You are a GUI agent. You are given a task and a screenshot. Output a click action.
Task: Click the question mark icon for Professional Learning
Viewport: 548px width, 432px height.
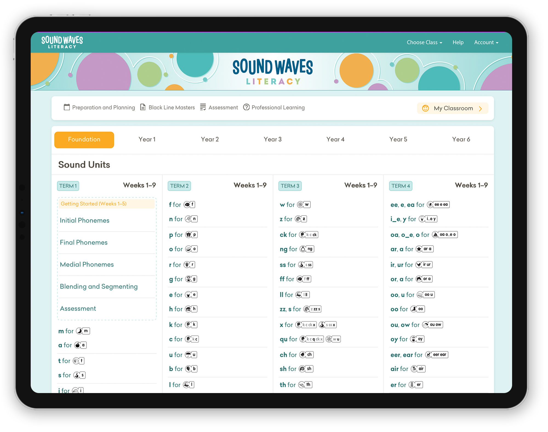(246, 107)
